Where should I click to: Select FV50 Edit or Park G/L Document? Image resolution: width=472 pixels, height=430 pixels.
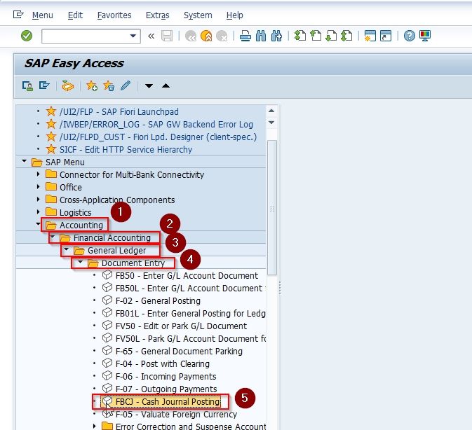click(x=181, y=326)
